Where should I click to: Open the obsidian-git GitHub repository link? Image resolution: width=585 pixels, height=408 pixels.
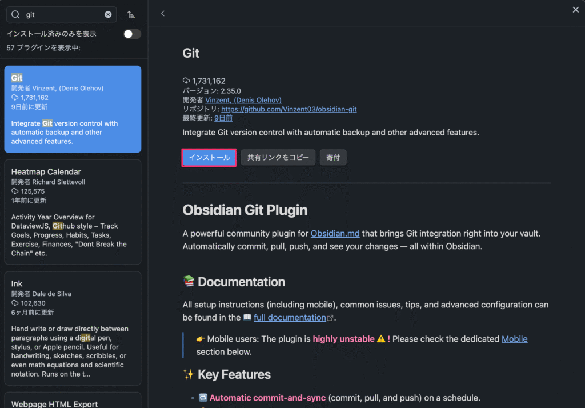point(289,109)
